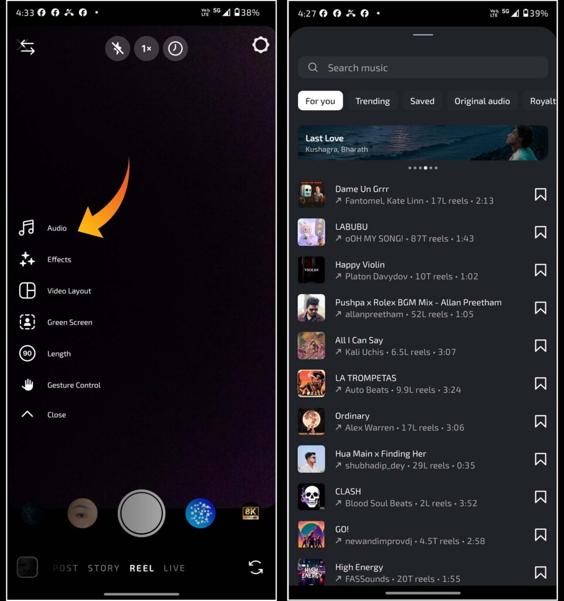
Task: Save Dame Un Grrr with bookmark icon
Action: (541, 195)
